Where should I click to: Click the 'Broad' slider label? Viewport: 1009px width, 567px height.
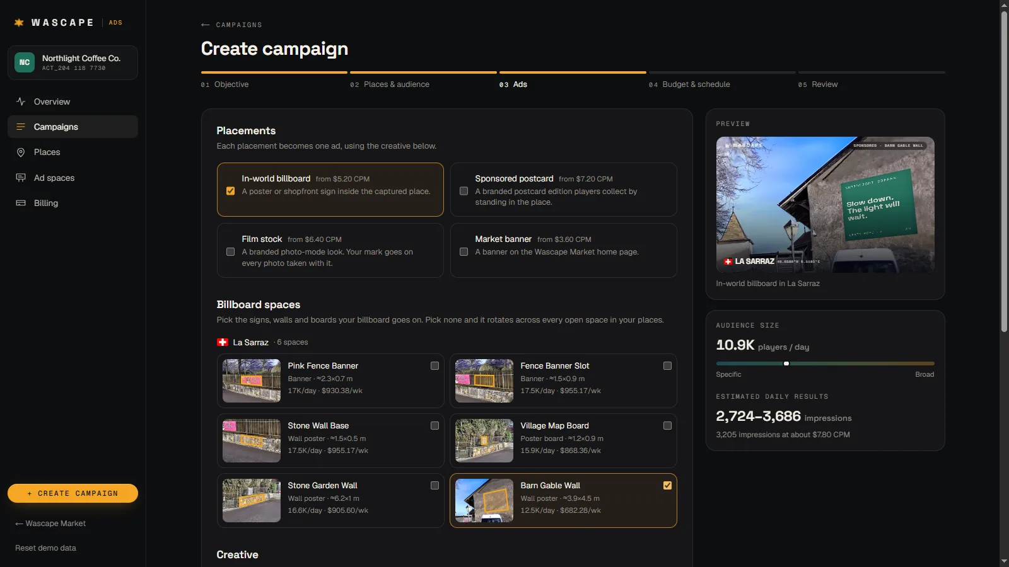[924, 374]
